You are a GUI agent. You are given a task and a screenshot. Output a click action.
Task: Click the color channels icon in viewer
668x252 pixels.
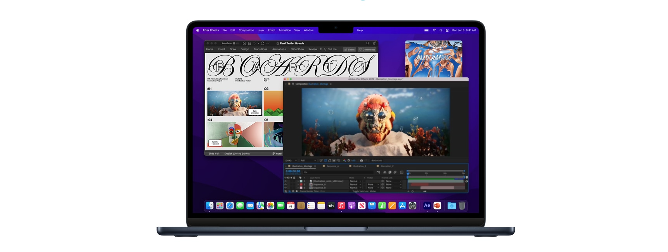344,161
